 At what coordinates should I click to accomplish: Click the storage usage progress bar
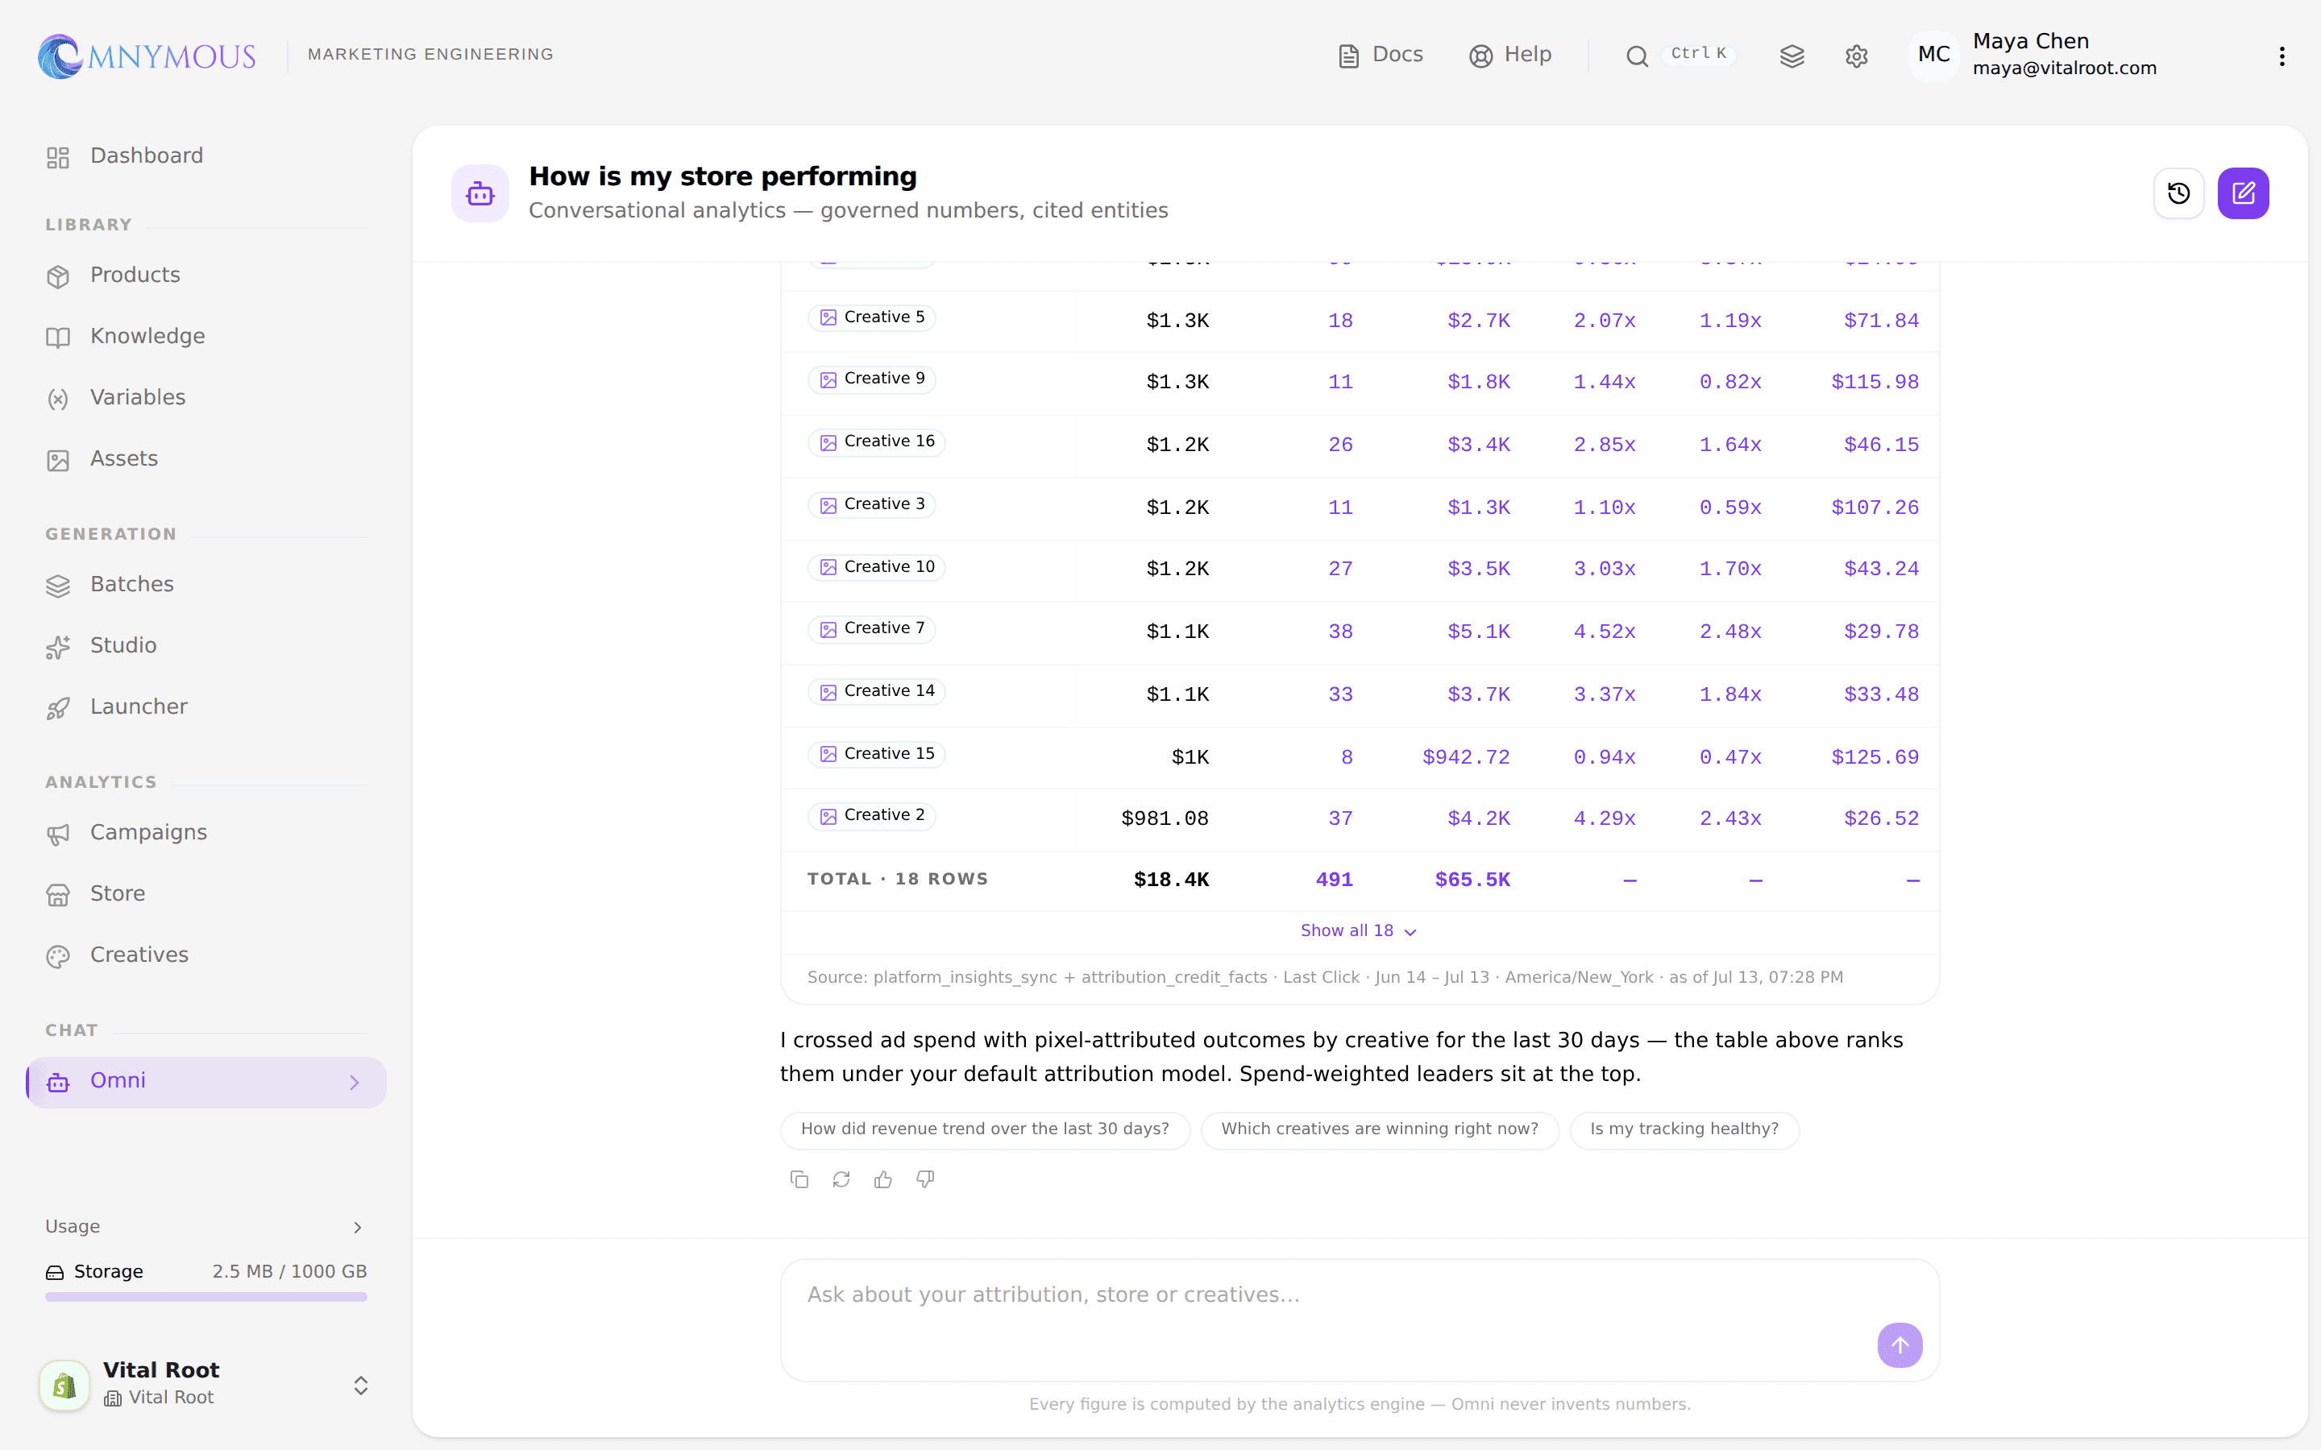pyautogui.click(x=206, y=1297)
